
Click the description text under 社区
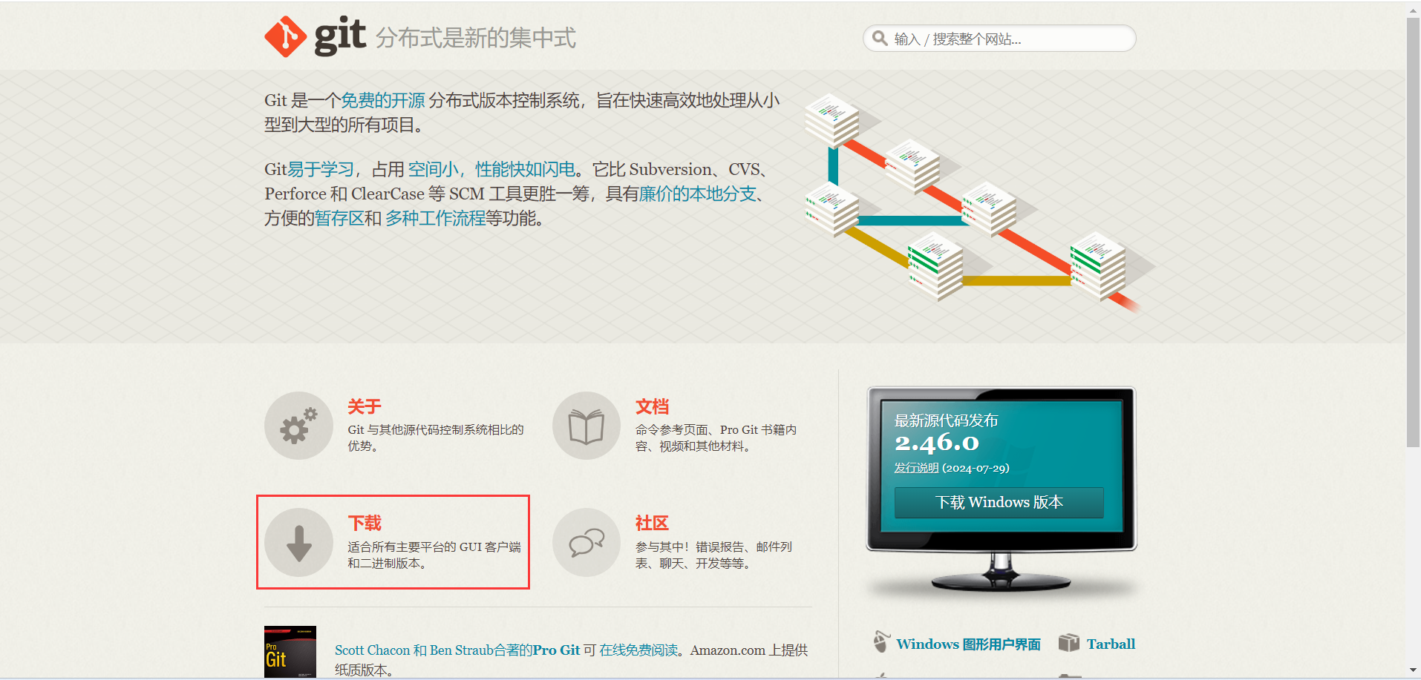click(713, 555)
